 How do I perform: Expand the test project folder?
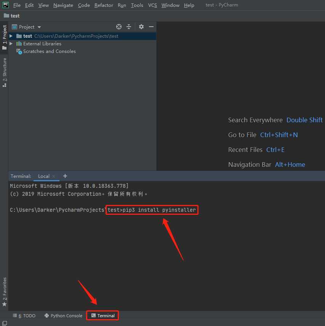pos(11,36)
